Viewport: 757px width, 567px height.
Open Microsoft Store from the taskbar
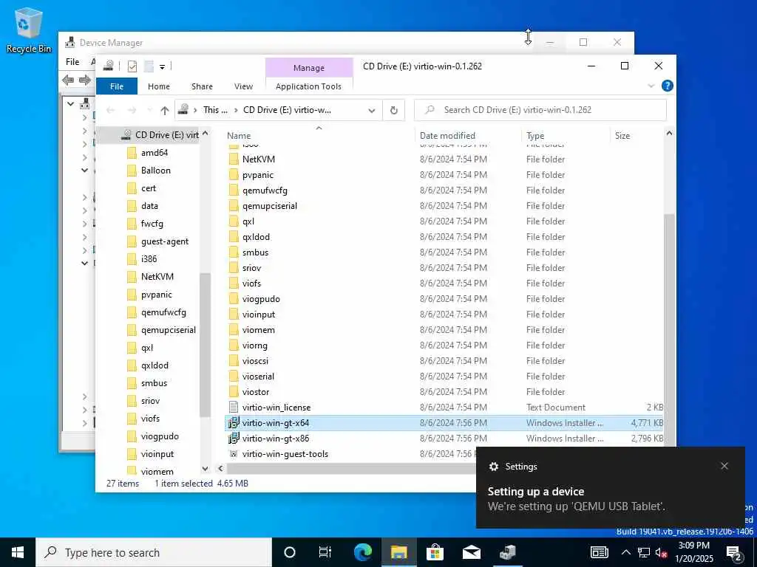435,552
